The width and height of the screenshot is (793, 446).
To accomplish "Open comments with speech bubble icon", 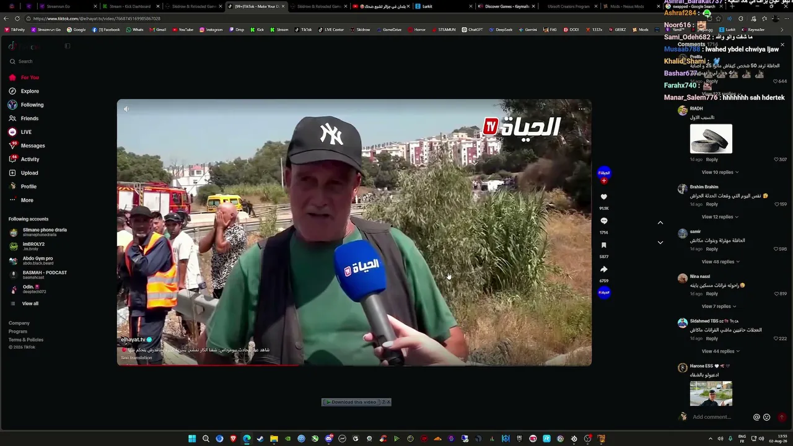I will 604,221.
